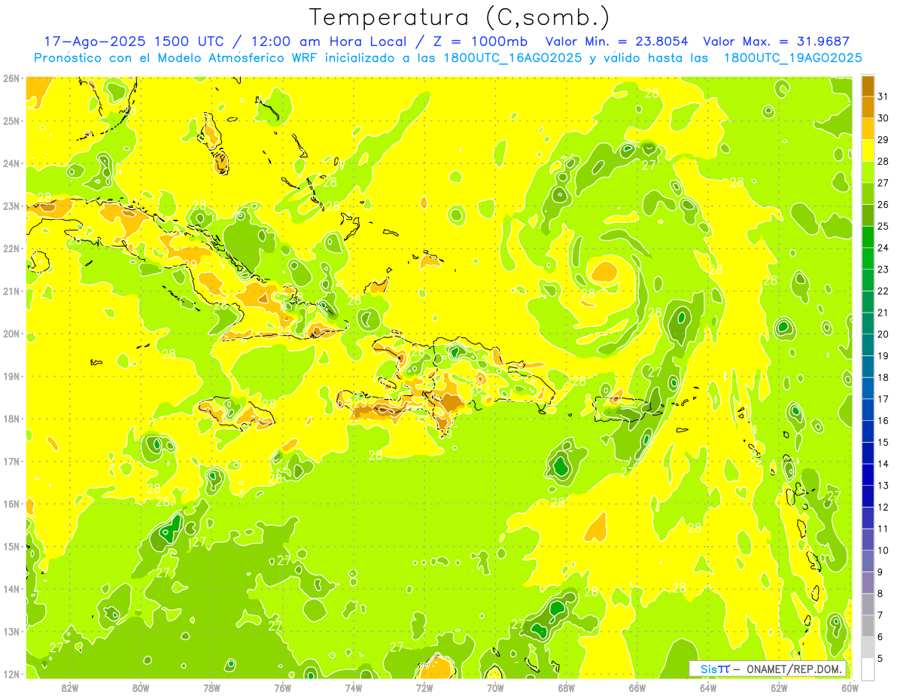Image resolution: width=903 pixels, height=698 pixels.
Task: Pick the white swatch at the scale bottom
Action: pyautogui.click(x=868, y=669)
